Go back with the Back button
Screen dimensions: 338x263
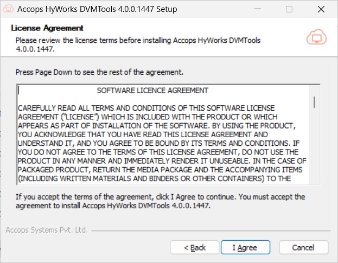[x=195, y=247]
